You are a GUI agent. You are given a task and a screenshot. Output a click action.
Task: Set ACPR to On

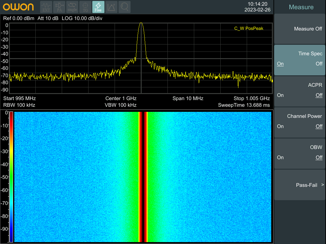[280, 95]
